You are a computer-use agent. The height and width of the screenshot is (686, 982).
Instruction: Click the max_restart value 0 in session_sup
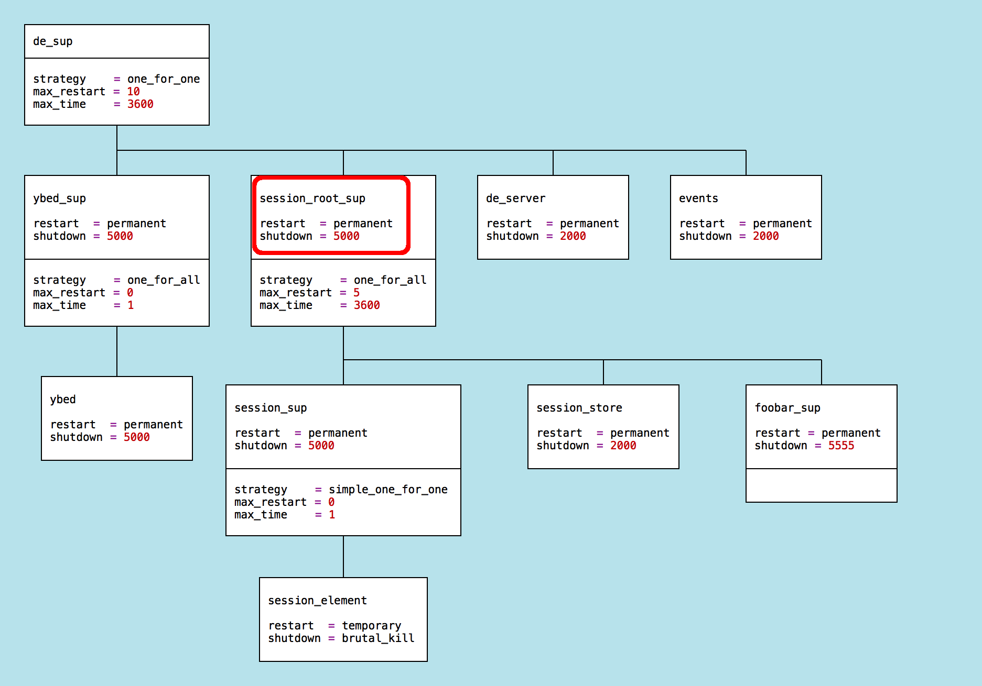click(331, 502)
